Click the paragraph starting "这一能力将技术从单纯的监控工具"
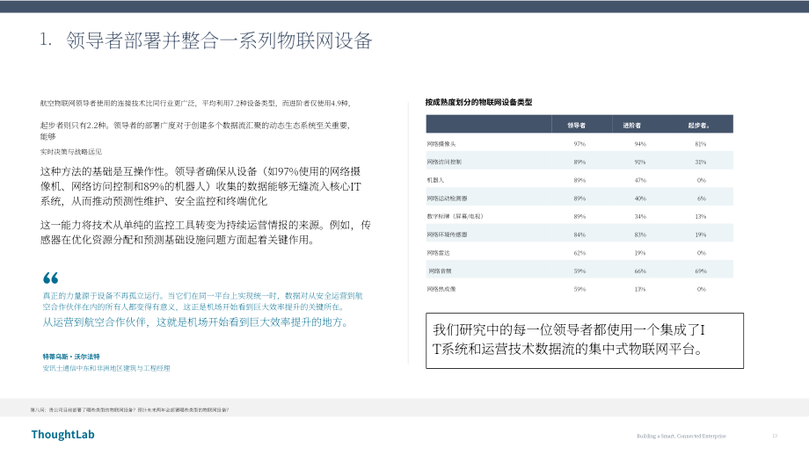This screenshot has height=455, width=809. 205,233
